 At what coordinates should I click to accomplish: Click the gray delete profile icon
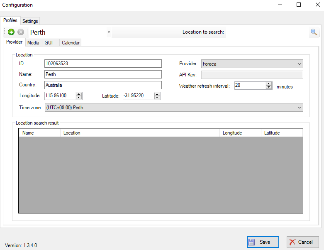coord(21,32)
